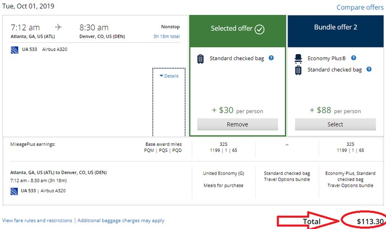The height and width of the screenshot is (229, 386).
Task: Click the circled $113.30 total price
Action: (x=370, y=221)
